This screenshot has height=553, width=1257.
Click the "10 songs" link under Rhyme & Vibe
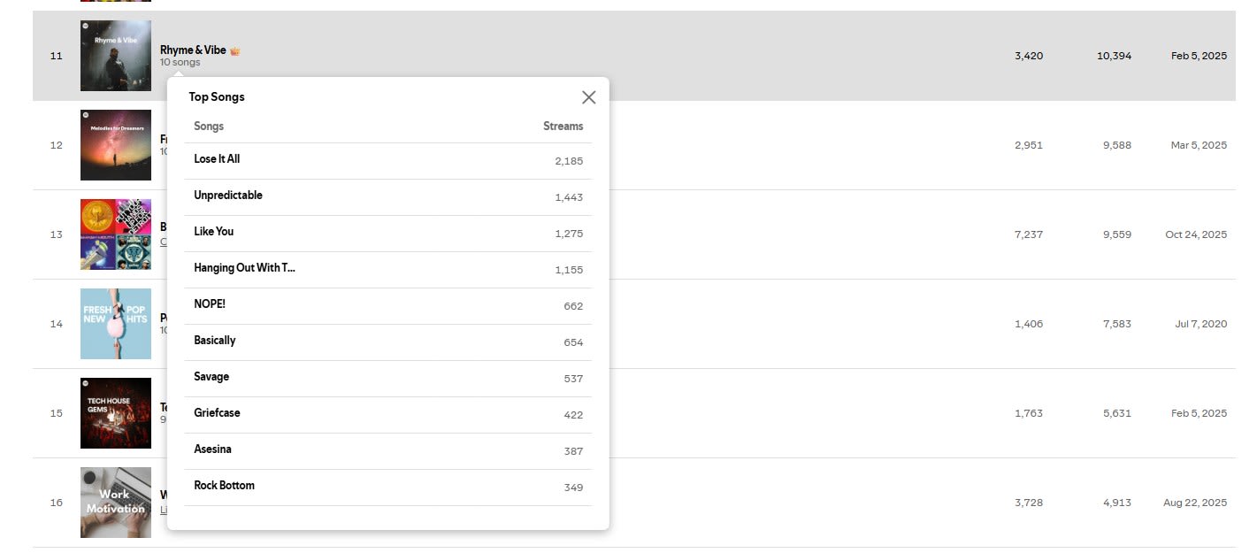[x=180, y=63]
